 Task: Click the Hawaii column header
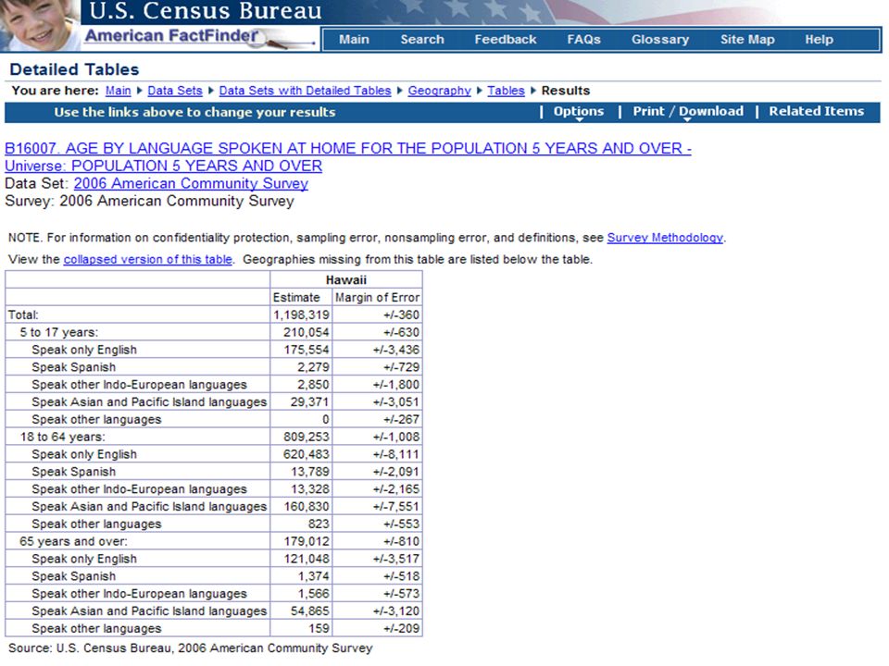(x=345, y=279)
